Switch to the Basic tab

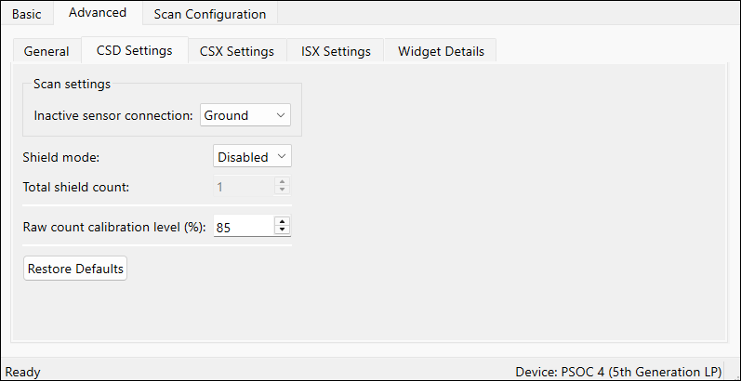click(26, 14)
